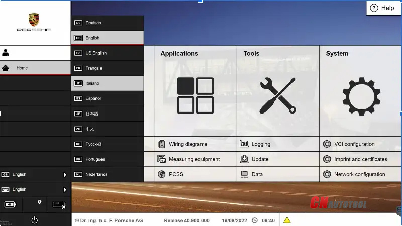The width and height of the screenshot is (402, 226).
Task: Click the Imprint and certificates gear icon
Action: [327, 159]
